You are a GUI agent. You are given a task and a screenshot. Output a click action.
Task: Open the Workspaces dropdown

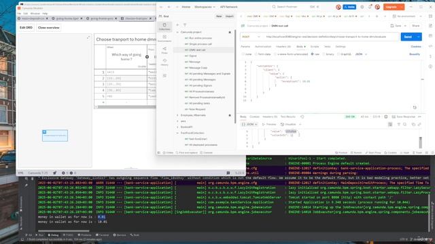point(205,7)
